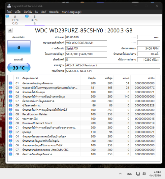This screenshot has height=179, width=165.
Task: Click the drive letter field E:
Action: pyautogui.click(x=86, y=60)
